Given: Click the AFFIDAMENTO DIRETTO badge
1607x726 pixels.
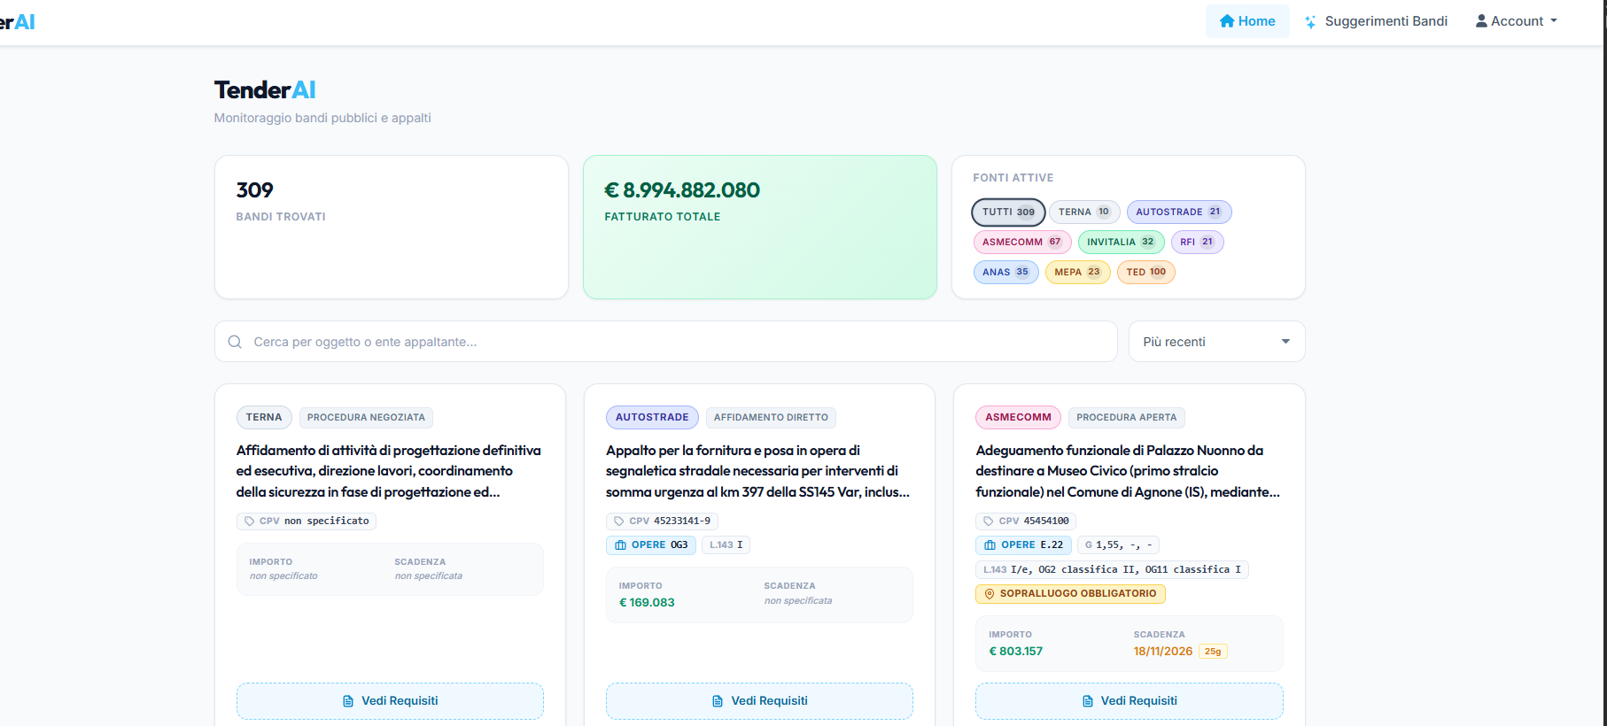Looking at the screenshot, I should 772,418.
